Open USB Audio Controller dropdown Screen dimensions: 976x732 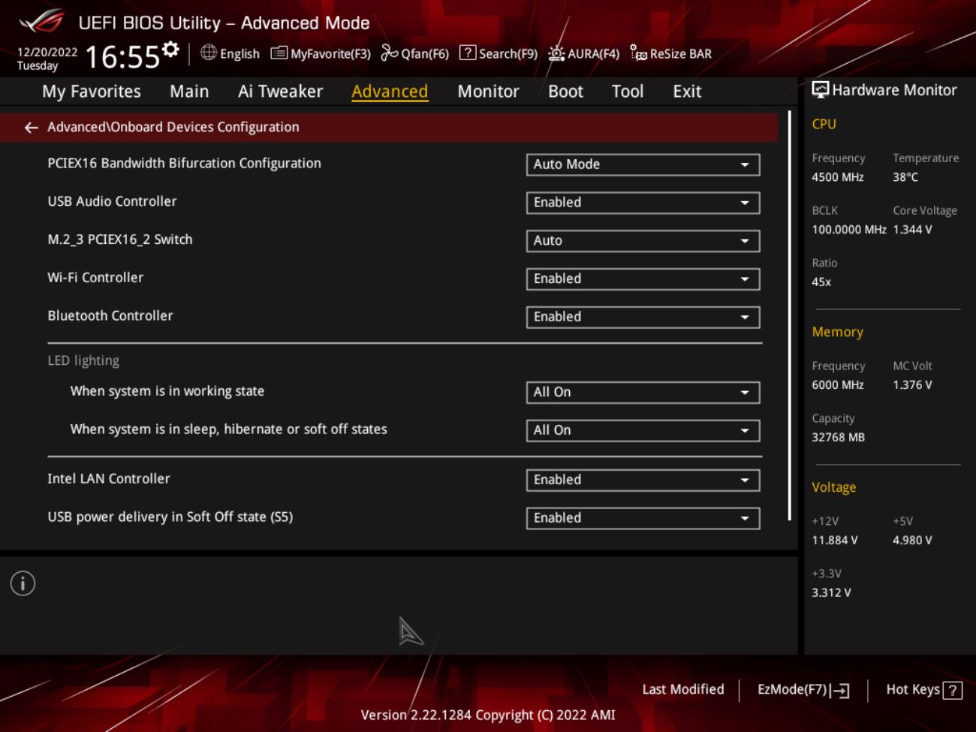click(643, 203)
